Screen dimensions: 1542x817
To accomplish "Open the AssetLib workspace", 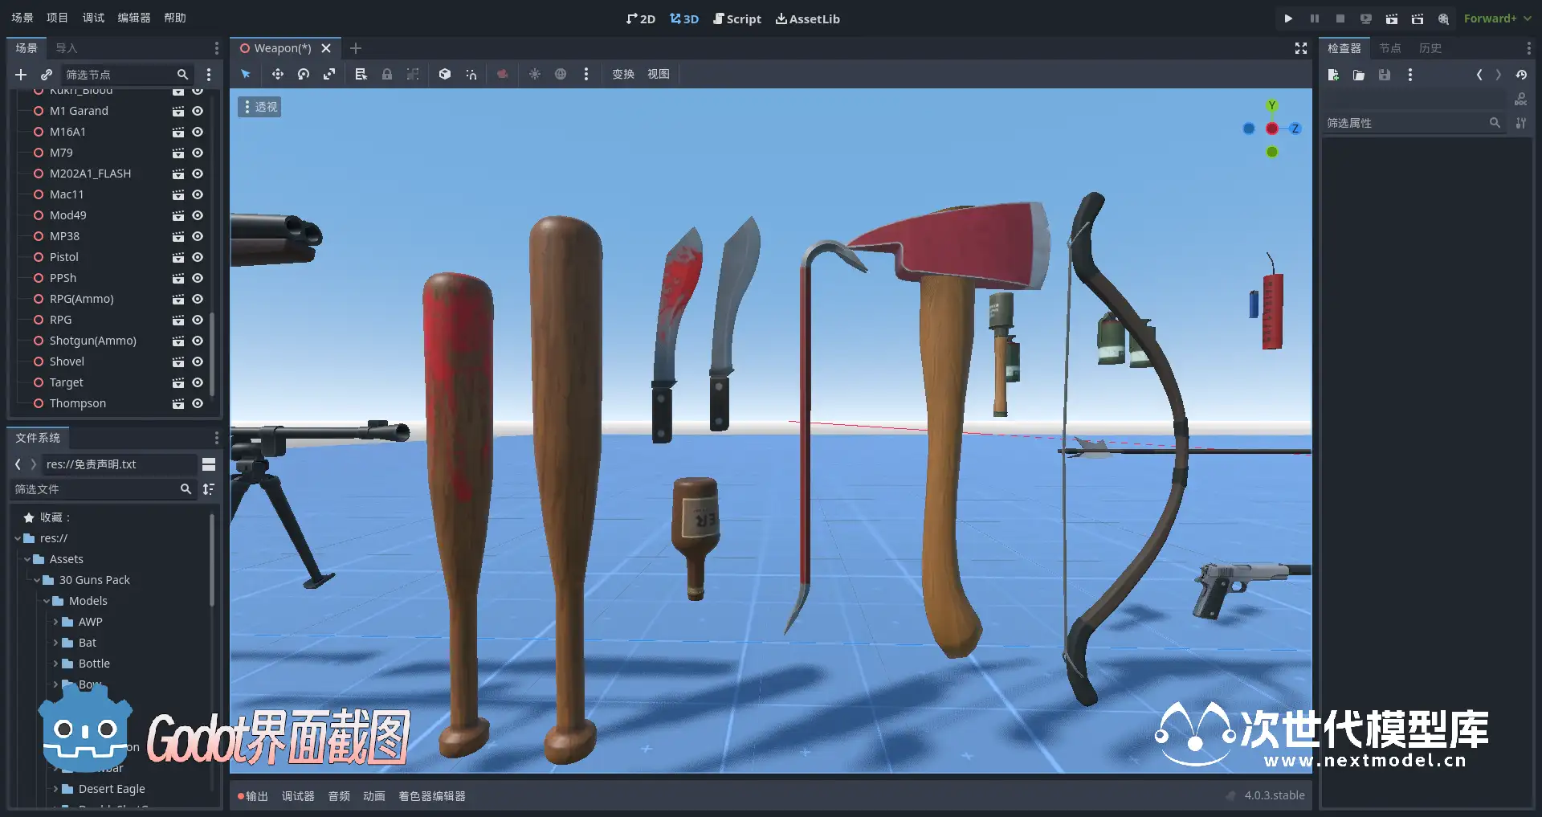I will 807,18.
